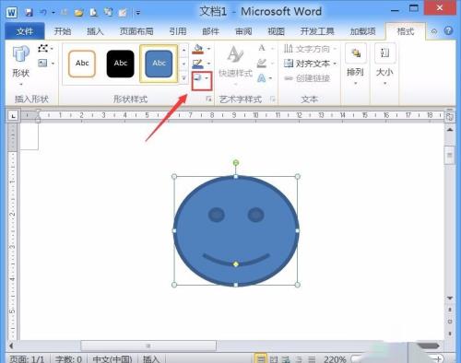Switch to the 视图 tab

(x=276, y=31)
